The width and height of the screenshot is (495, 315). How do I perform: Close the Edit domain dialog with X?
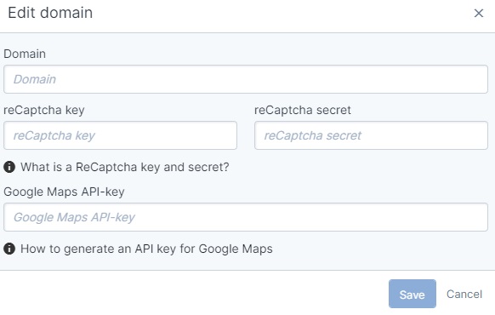(x=479, y=14)
